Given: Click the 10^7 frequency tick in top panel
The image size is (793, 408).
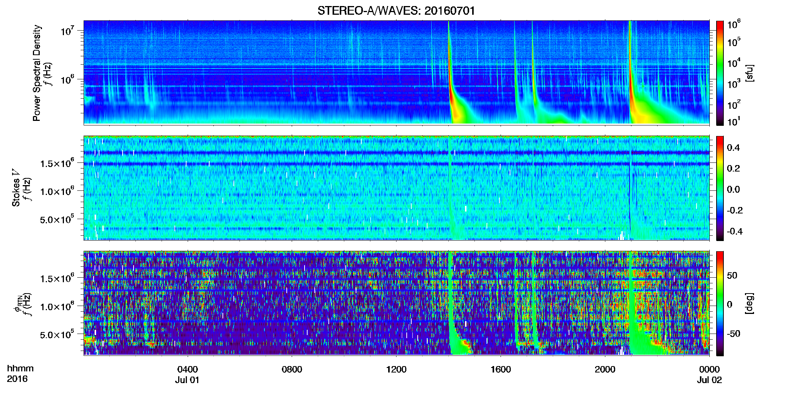Looking at the screenshot, I should 68,31.
